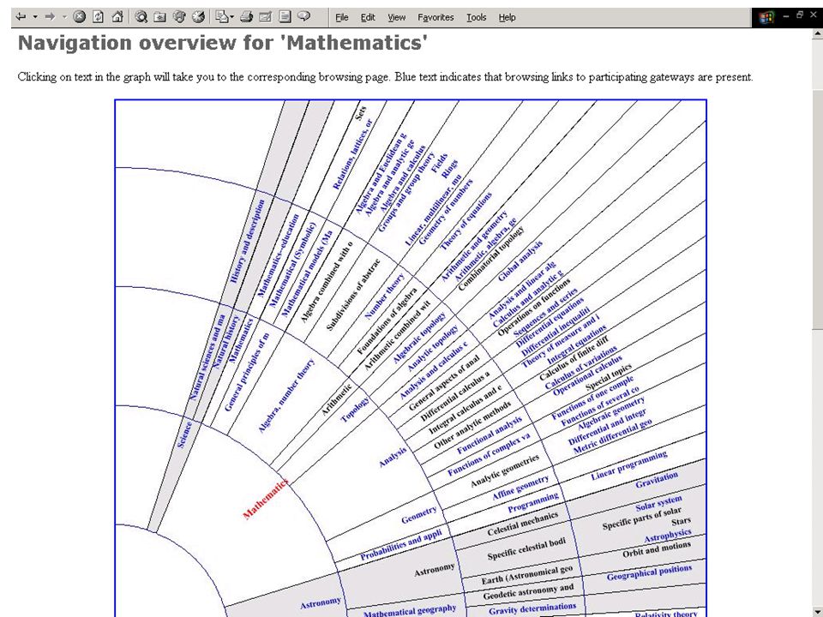
Task: Click the Mail toolbar icon
Action: (222, 17)
